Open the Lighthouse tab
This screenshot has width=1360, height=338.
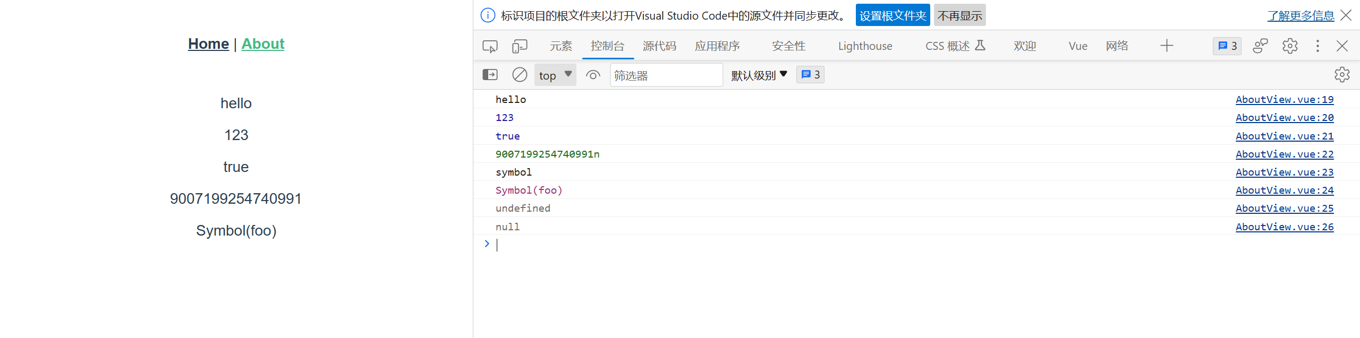(865, 46)
